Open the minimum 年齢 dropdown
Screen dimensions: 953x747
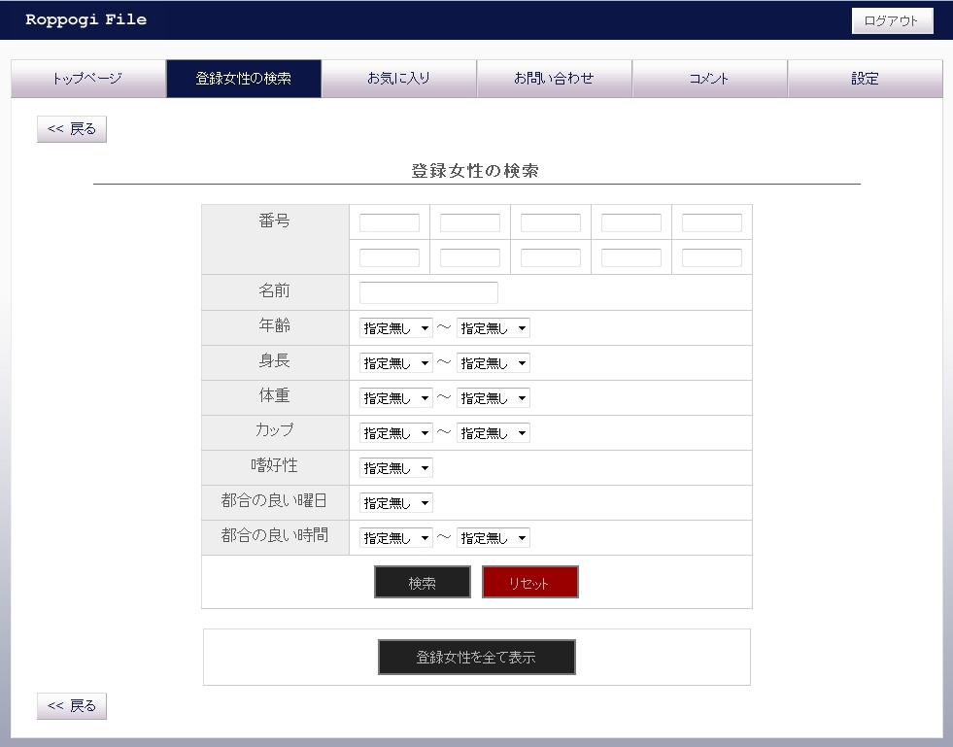(395, 328)
